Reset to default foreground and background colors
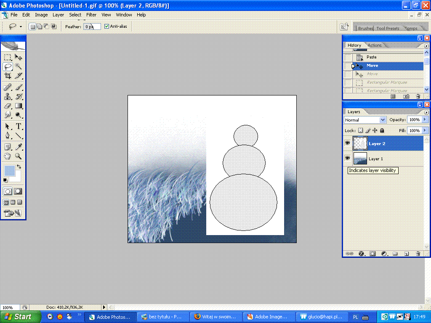This screenshot has width=431, height=323. click(5, 180)
